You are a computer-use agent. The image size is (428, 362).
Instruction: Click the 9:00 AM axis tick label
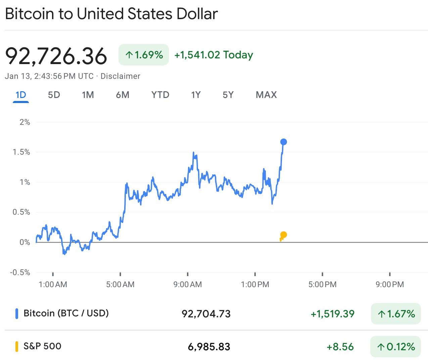point(188,285)
